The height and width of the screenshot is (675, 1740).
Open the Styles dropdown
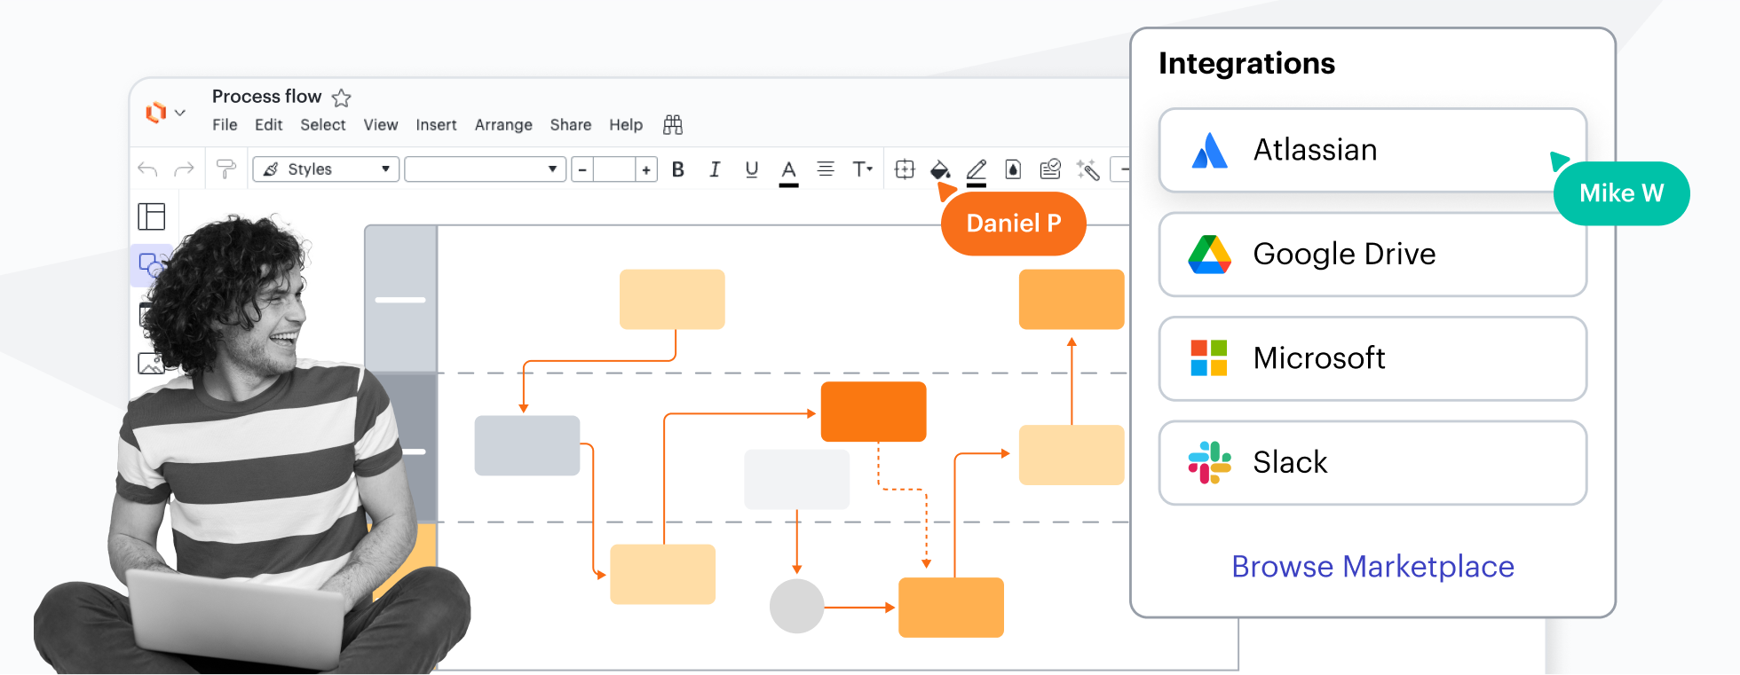tap(326, 169)
